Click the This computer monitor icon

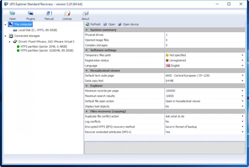coord(11,24)
